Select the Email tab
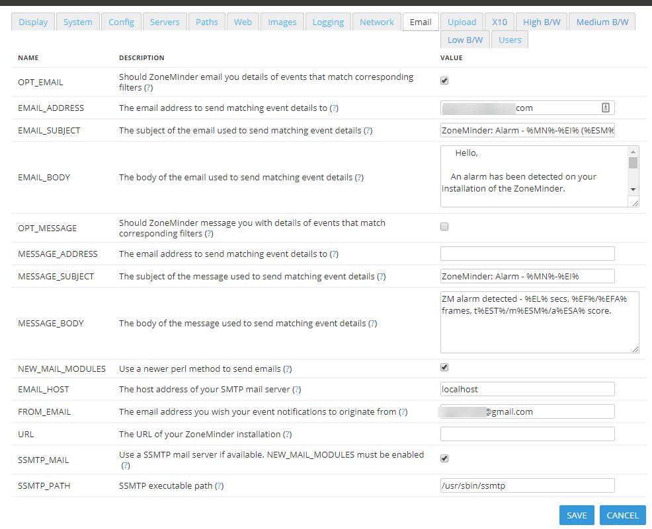The width and height of the screenshot is (652, 529). 421,22
